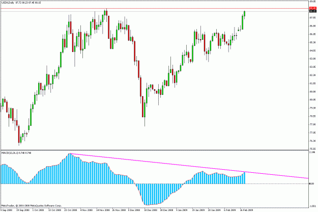
Task: Click the MetaTrader MetaQuotes copyright text
Action: click(x=32, y=206)
